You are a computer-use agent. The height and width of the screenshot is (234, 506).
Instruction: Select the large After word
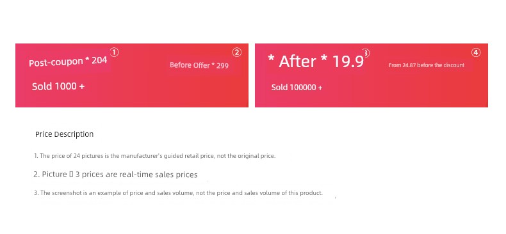(297, 61)
